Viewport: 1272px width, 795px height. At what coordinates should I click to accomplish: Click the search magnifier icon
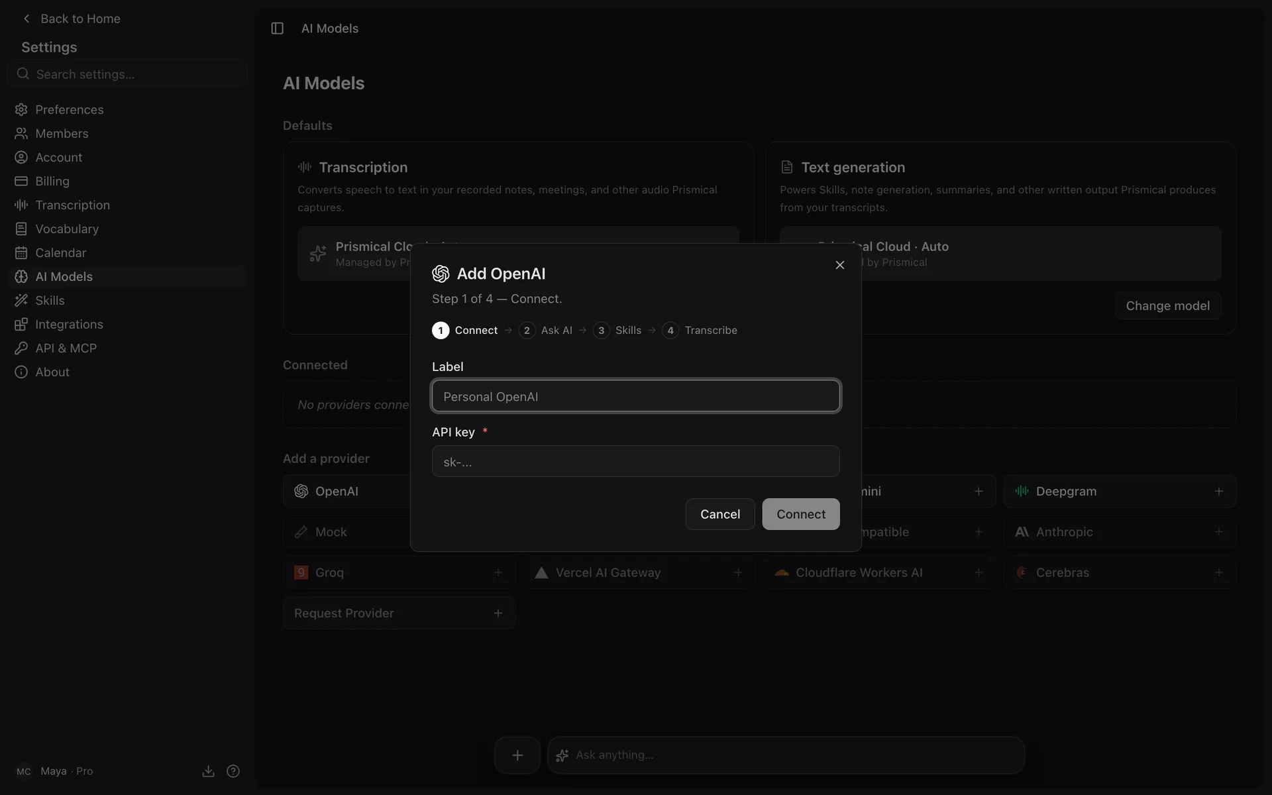(23, 74)
